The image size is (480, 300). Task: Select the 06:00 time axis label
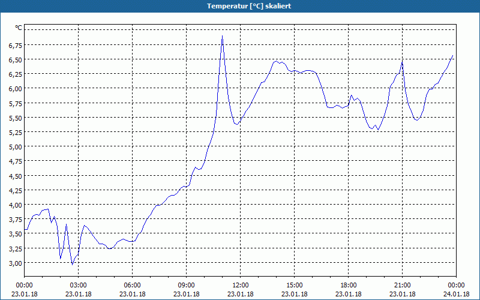133,285
